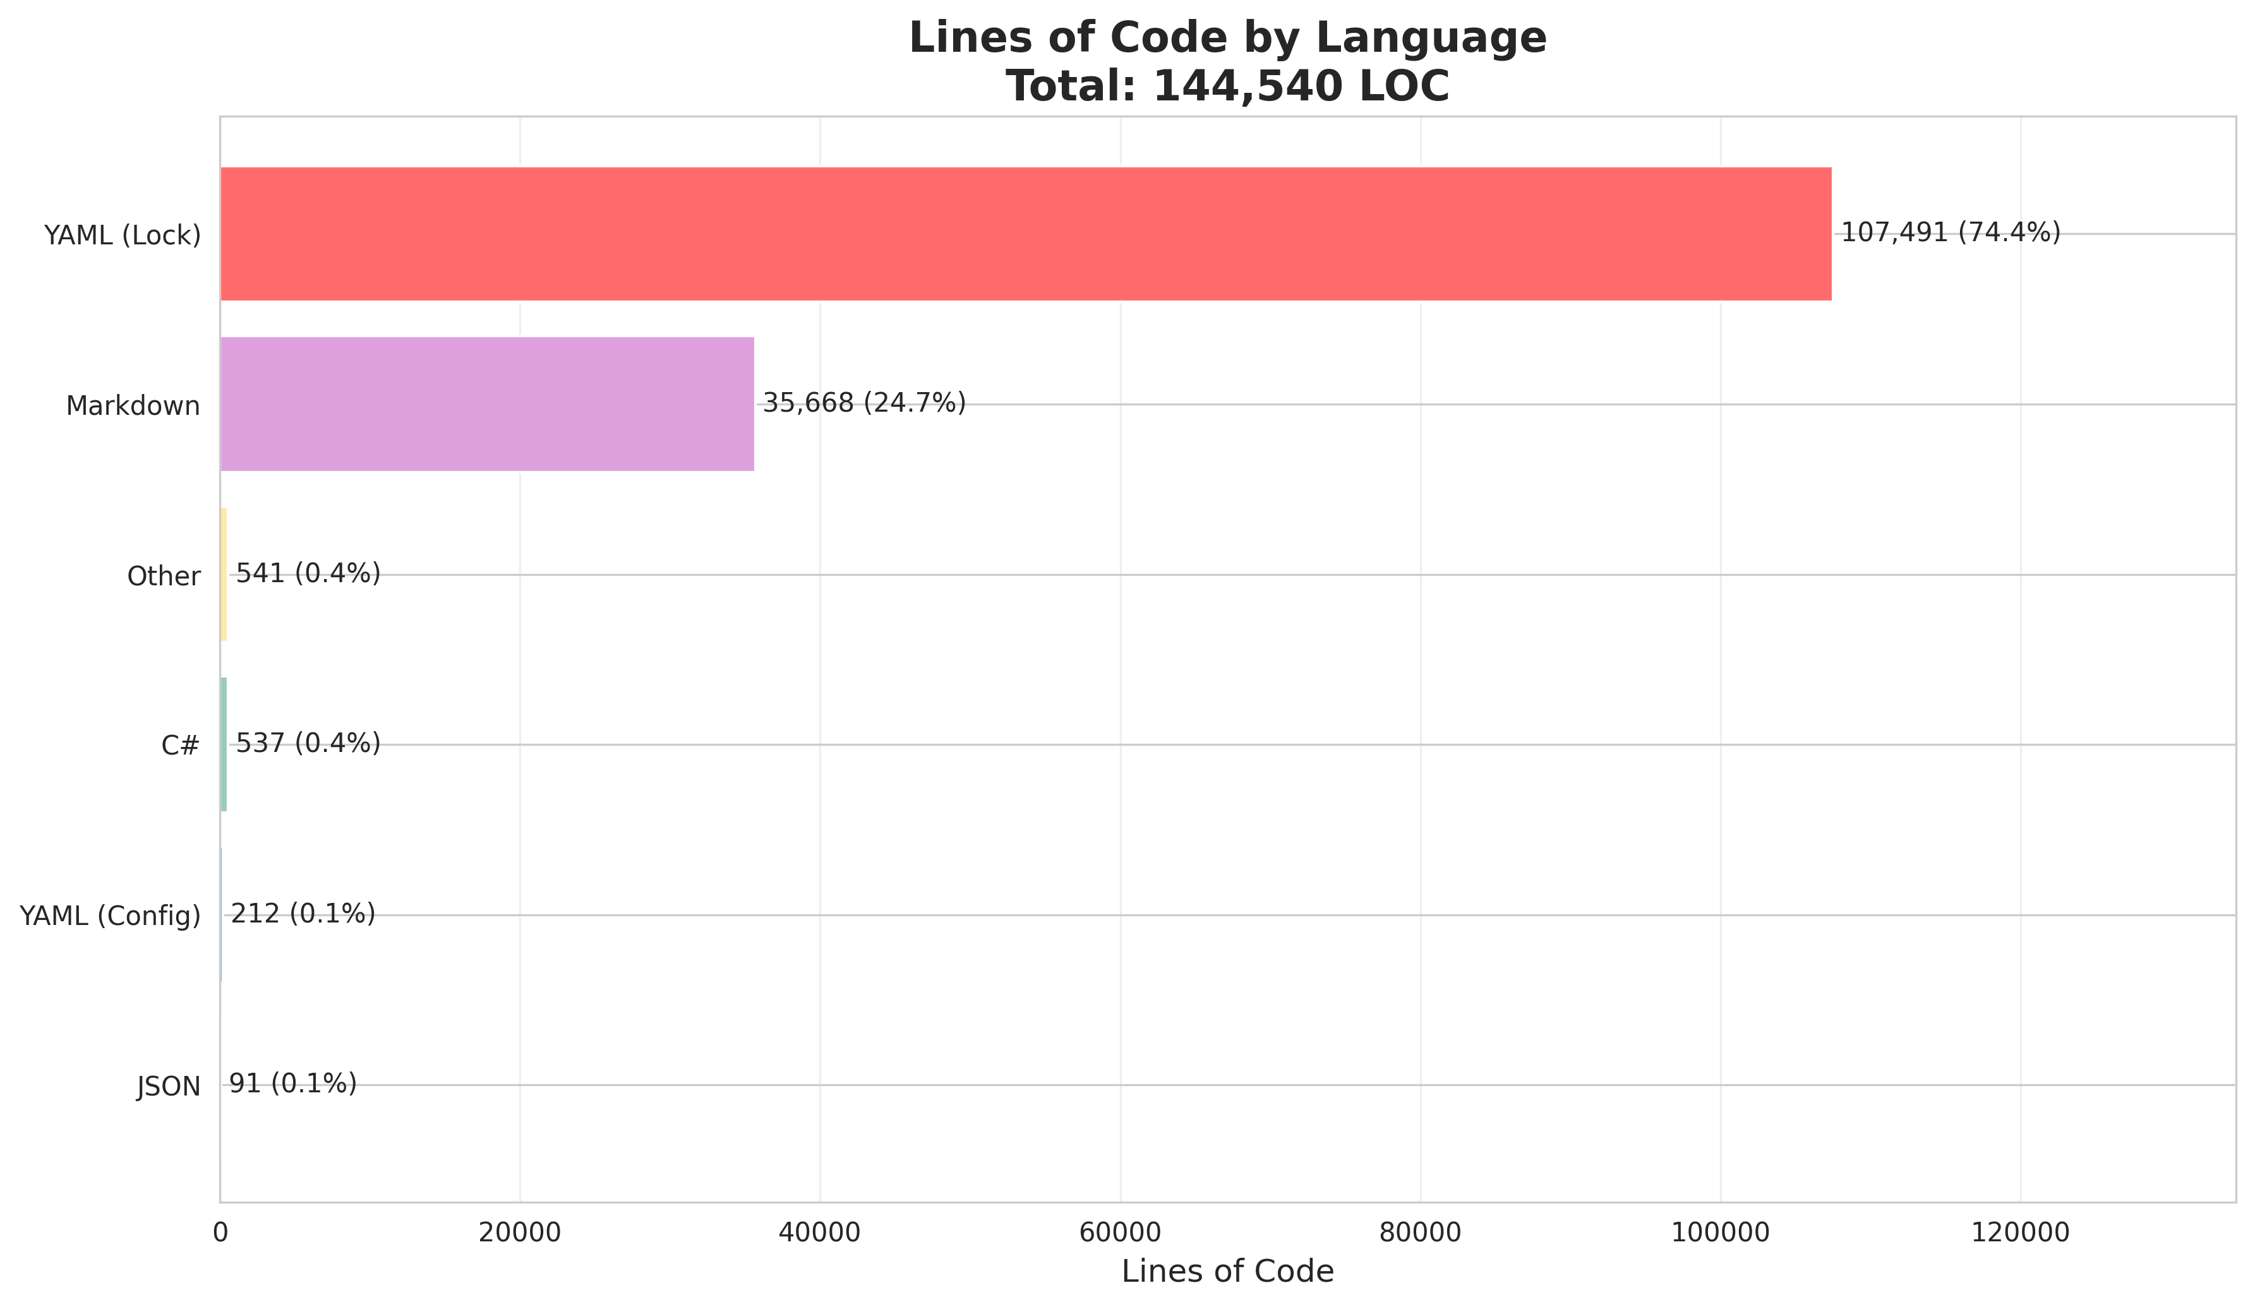
Task: Click the YAML (Lock) axis label
Action: click(x=123, y=236)
